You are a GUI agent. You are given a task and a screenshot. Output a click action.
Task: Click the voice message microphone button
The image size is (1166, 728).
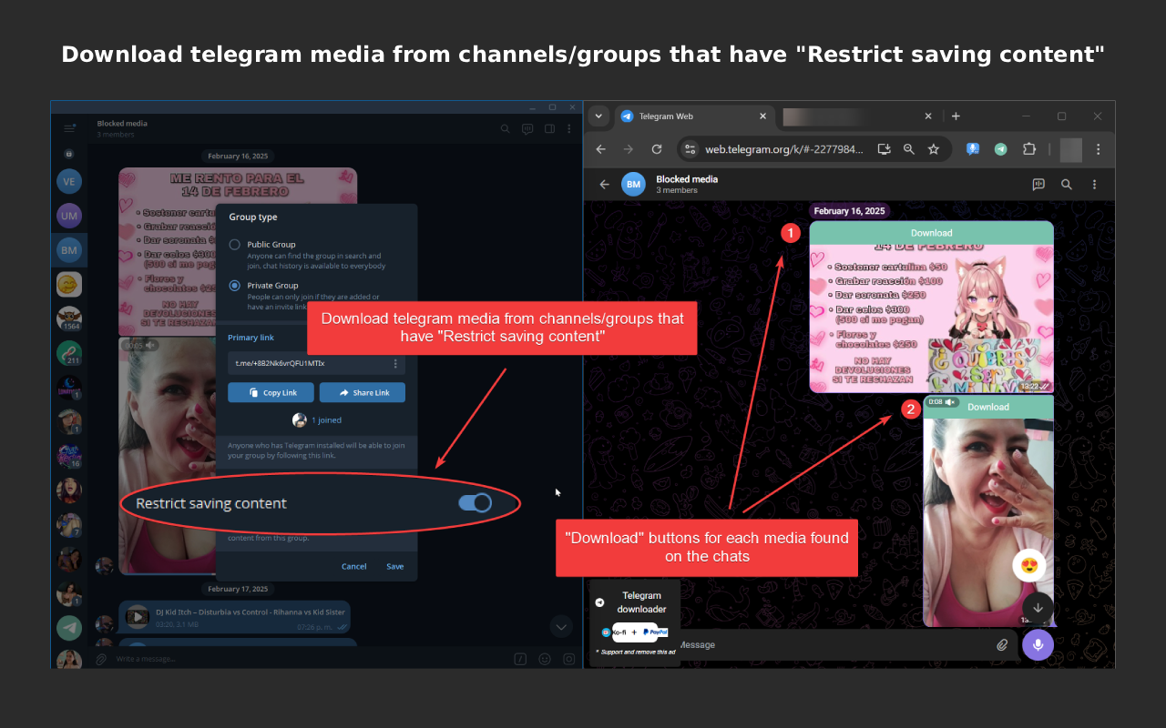[1038, 644]
